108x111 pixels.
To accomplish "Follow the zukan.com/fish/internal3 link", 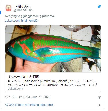I will pos(23,21).
